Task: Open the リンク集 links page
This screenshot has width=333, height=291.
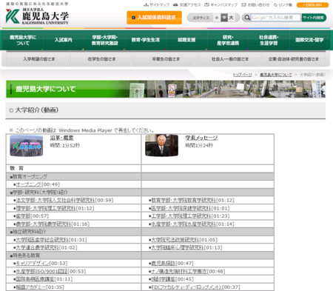Action: click(283, 5)
